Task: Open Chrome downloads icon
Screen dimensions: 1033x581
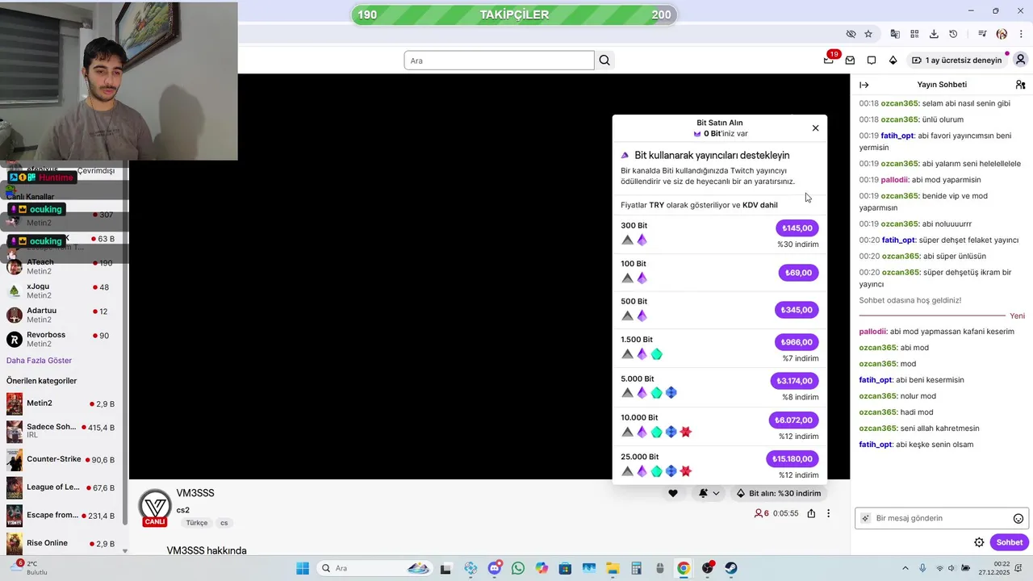Action: (934, 34)
